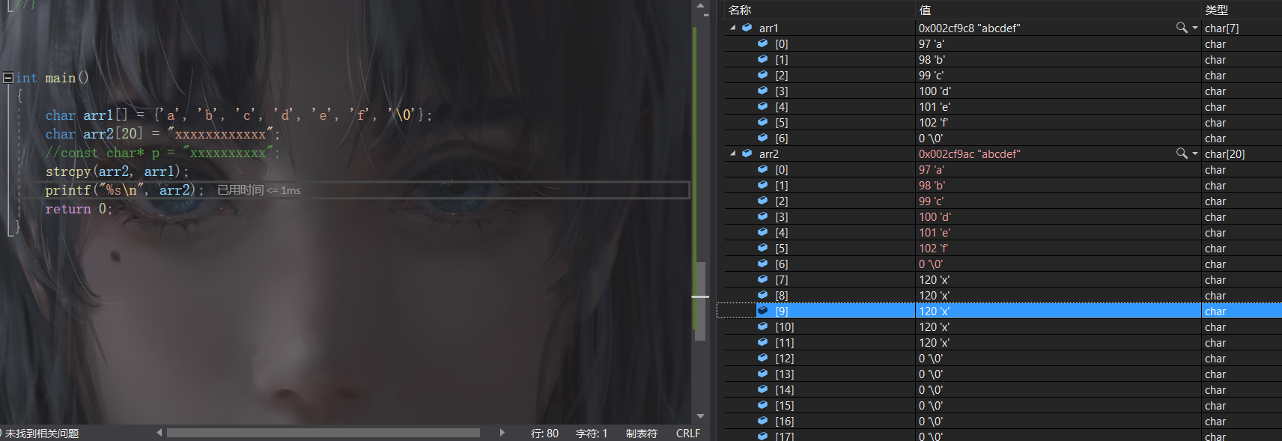Image resolution: width=1282 pixels, height=441 pixels.
Task: Click the char[20] type cell
Action: [x=1224, y=153]
